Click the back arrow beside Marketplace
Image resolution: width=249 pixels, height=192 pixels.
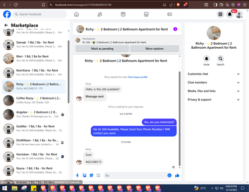click(6, 25)
